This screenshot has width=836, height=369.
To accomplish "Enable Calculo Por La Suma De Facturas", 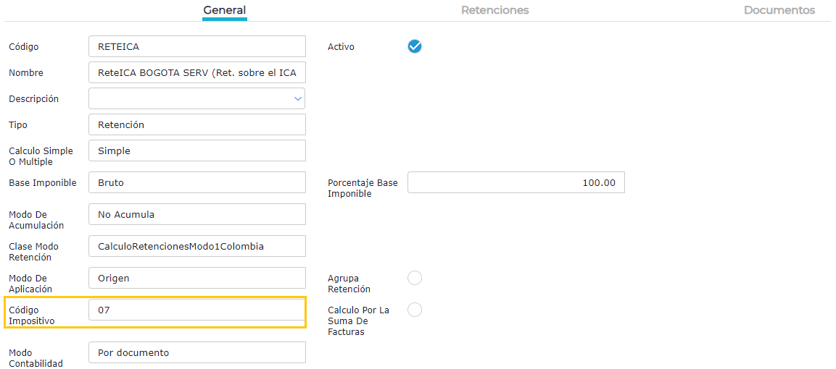I will (x=415, y=310).
